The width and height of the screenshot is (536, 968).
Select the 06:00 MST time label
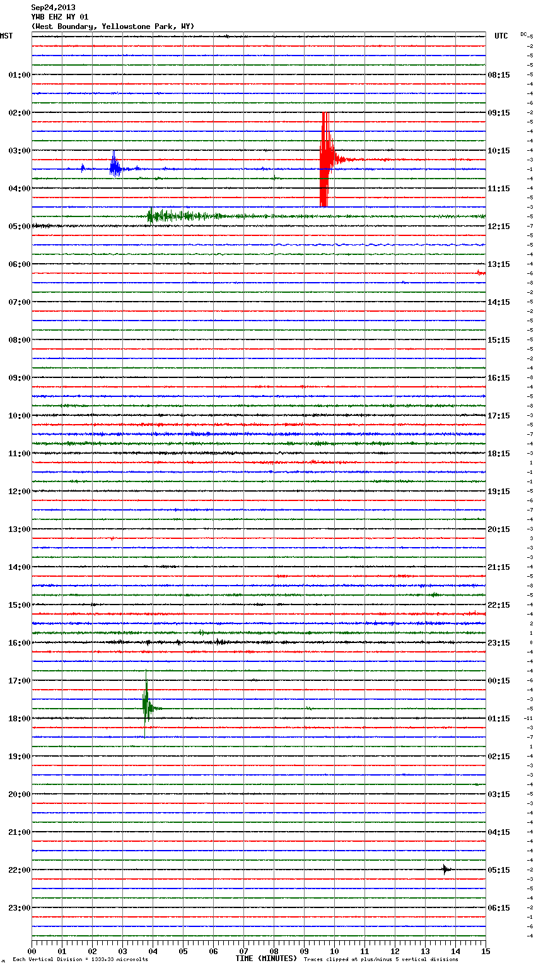(x=19, y=264)
